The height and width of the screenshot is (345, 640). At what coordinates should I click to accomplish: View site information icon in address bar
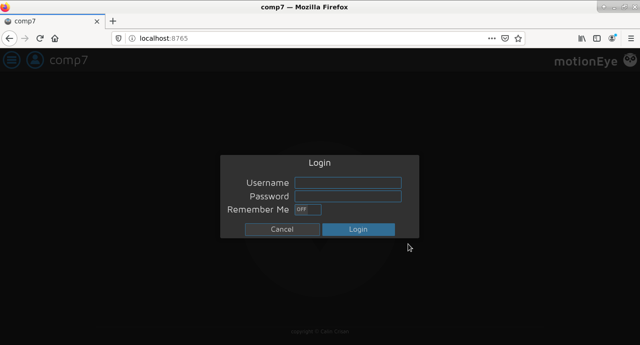(x=132, y=38)
